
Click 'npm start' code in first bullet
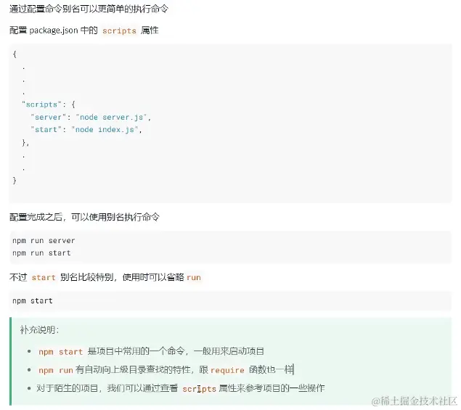pyautogui.click(x=60, y=352)
